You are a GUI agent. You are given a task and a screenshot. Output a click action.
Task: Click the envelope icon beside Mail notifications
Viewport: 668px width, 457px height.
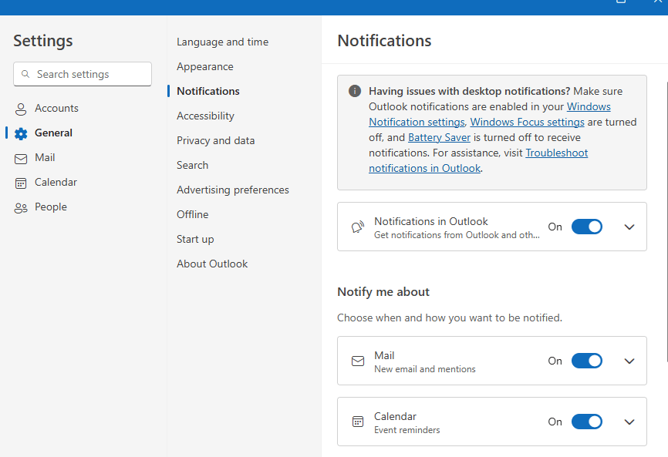click(358, 361)
